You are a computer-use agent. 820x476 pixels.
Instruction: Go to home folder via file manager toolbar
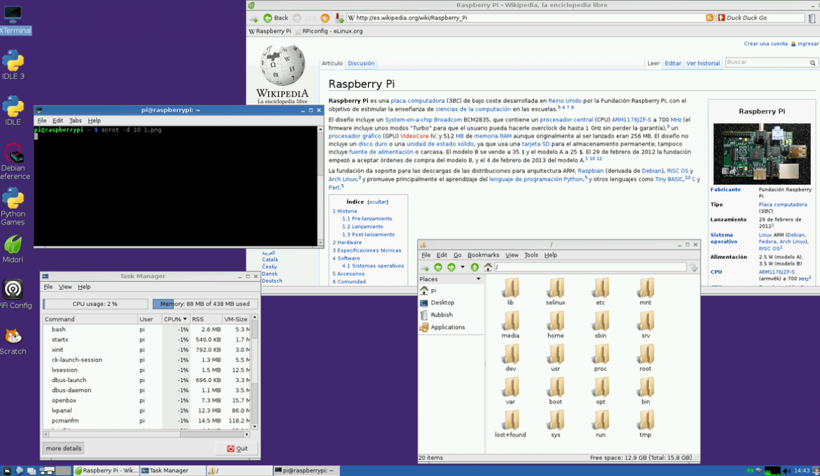tap(488, 267)
